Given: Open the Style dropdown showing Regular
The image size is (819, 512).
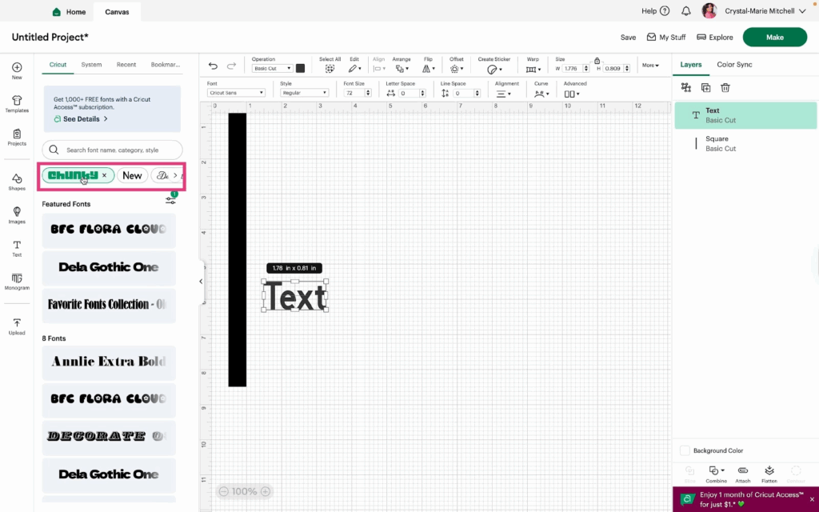Looking at the screenshot, I should [x=304, y=93].
